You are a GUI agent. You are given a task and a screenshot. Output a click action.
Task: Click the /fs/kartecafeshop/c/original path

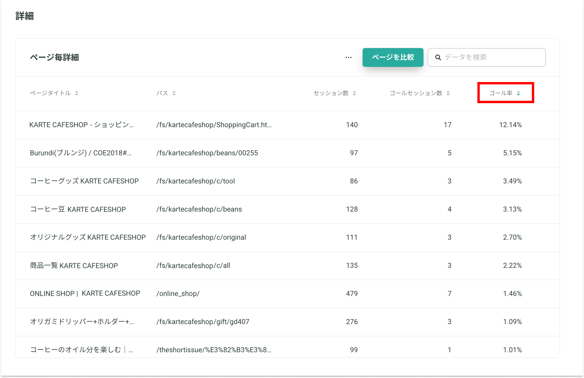tap(201, 237)
